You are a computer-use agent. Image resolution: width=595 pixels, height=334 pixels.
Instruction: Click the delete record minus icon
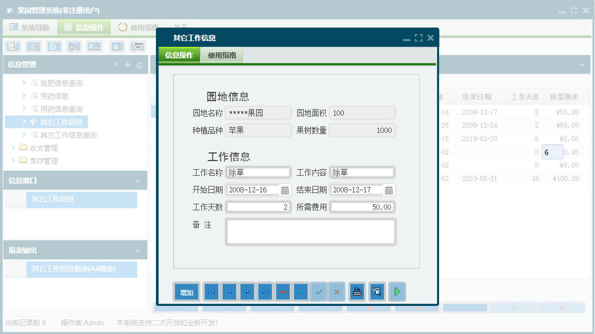[283, 291]
